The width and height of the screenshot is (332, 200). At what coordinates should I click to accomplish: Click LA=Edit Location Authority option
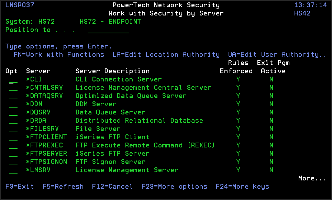pos(166,55)
